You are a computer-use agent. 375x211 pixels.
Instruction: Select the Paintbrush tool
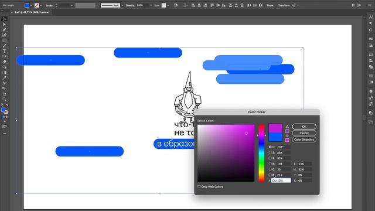pyautogui.click(x=4, y=46)
